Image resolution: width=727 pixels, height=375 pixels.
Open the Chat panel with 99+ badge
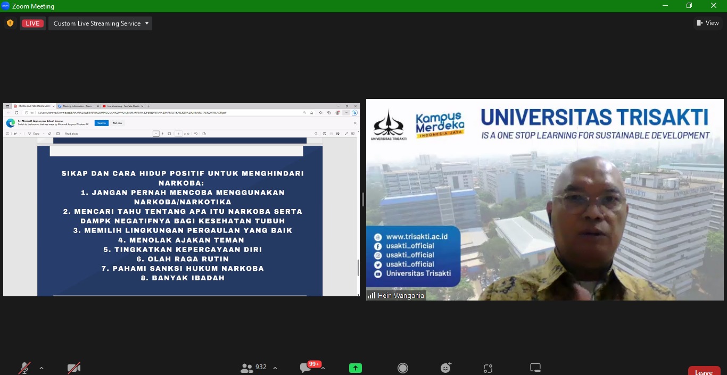click(x=306, y=368)
